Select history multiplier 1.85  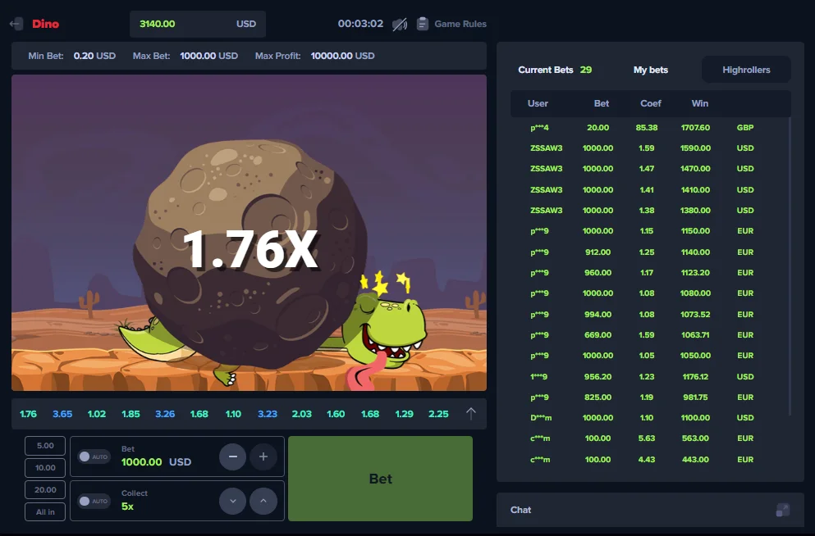tap(130, 414)
